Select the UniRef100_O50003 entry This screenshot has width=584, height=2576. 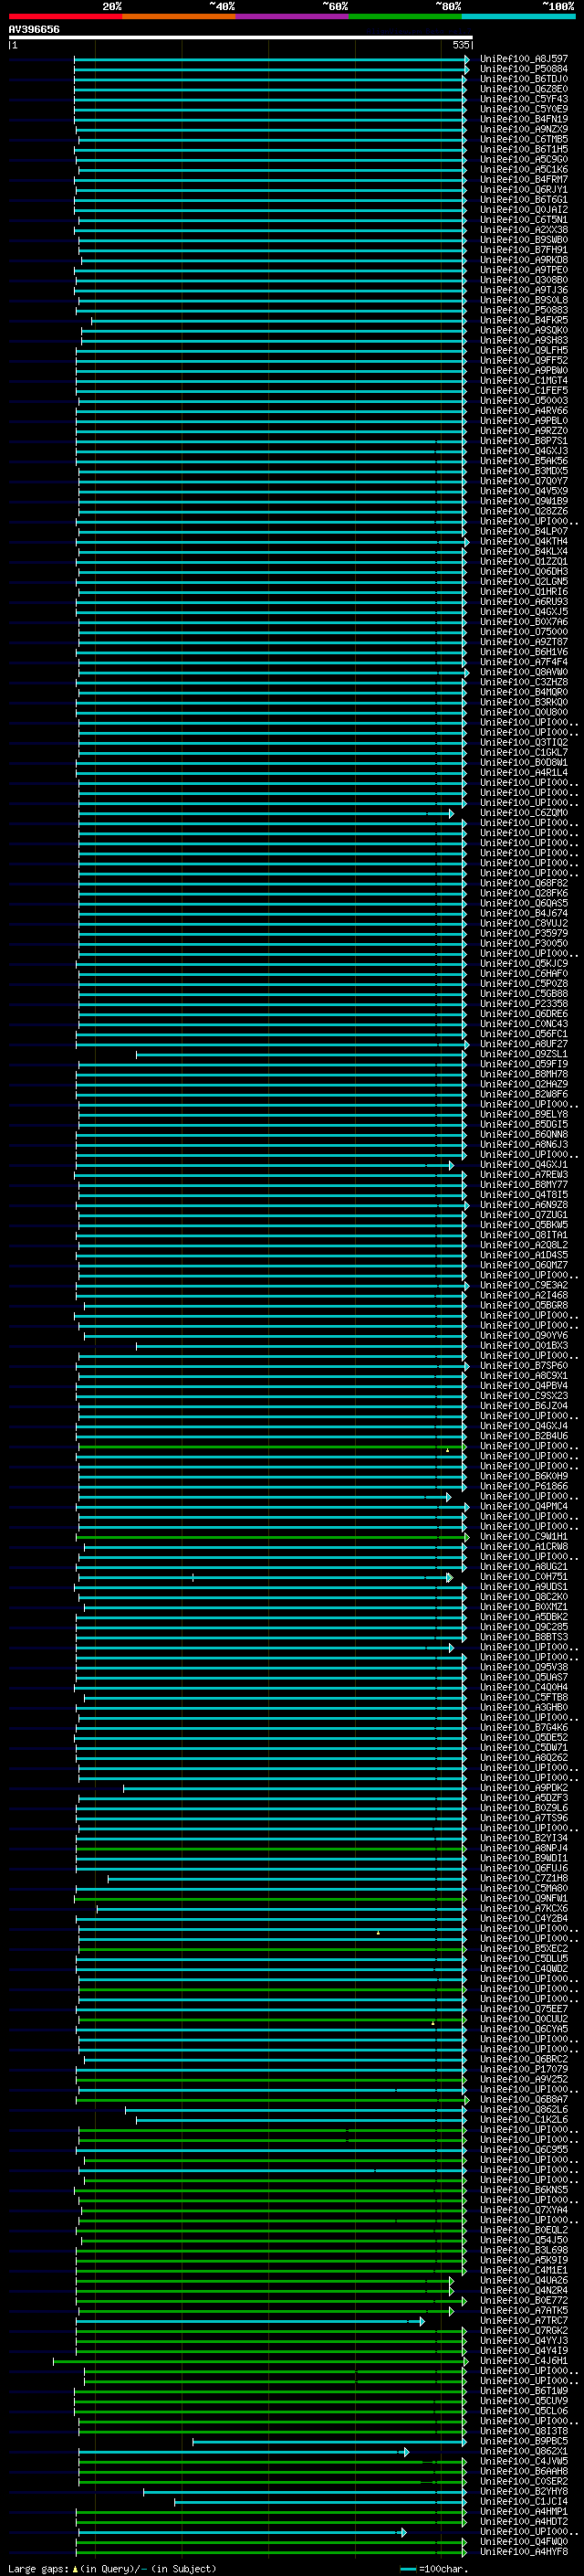click(523, 401)
